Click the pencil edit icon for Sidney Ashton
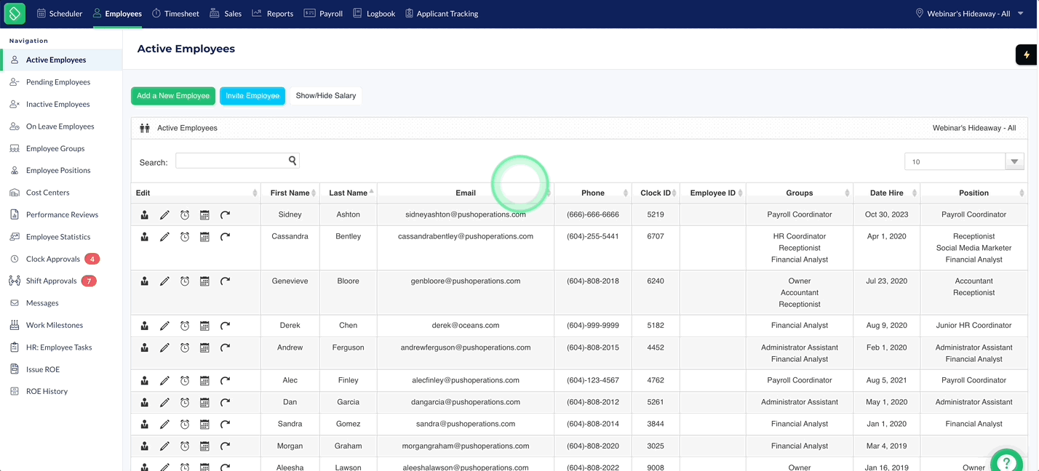This screenshot has height=471, width=1039. [164, 215]
